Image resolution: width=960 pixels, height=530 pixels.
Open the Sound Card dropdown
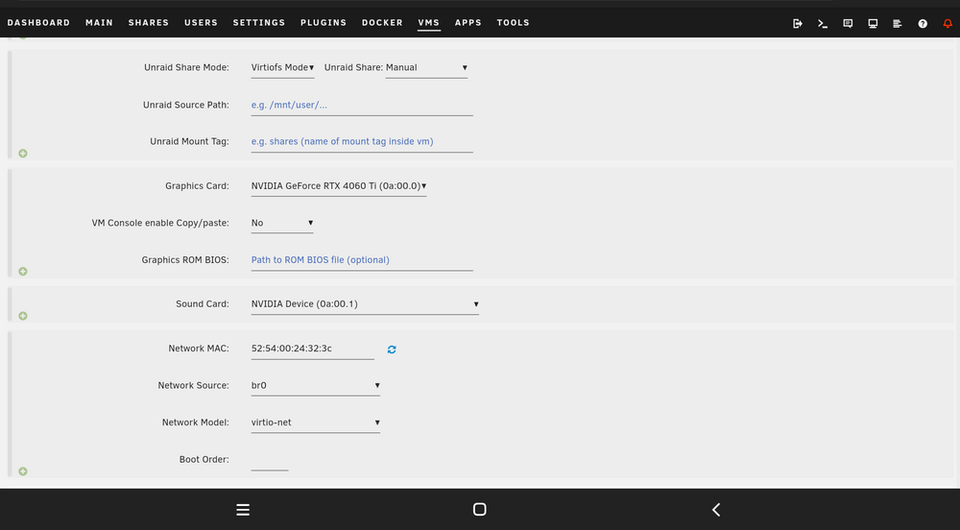365,304
